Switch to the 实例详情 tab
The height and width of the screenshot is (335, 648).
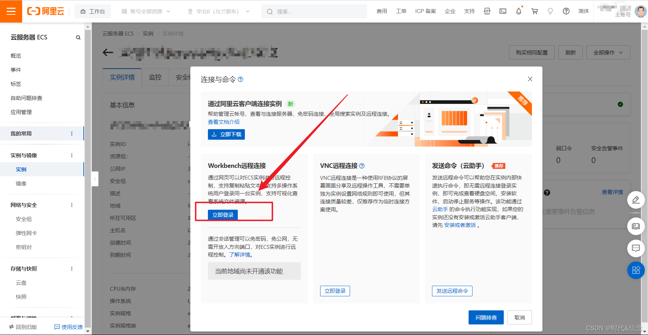[122, 77]
